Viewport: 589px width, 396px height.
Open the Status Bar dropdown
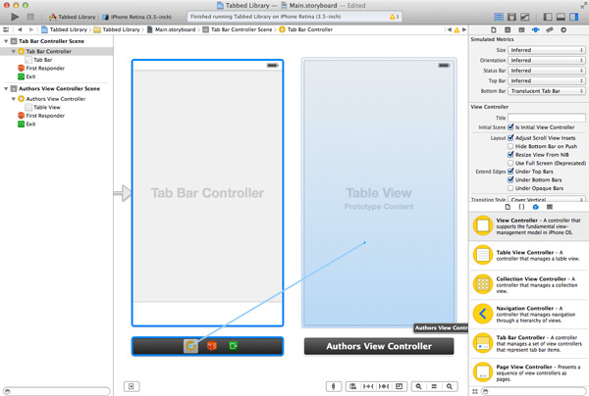coord(547,71)
